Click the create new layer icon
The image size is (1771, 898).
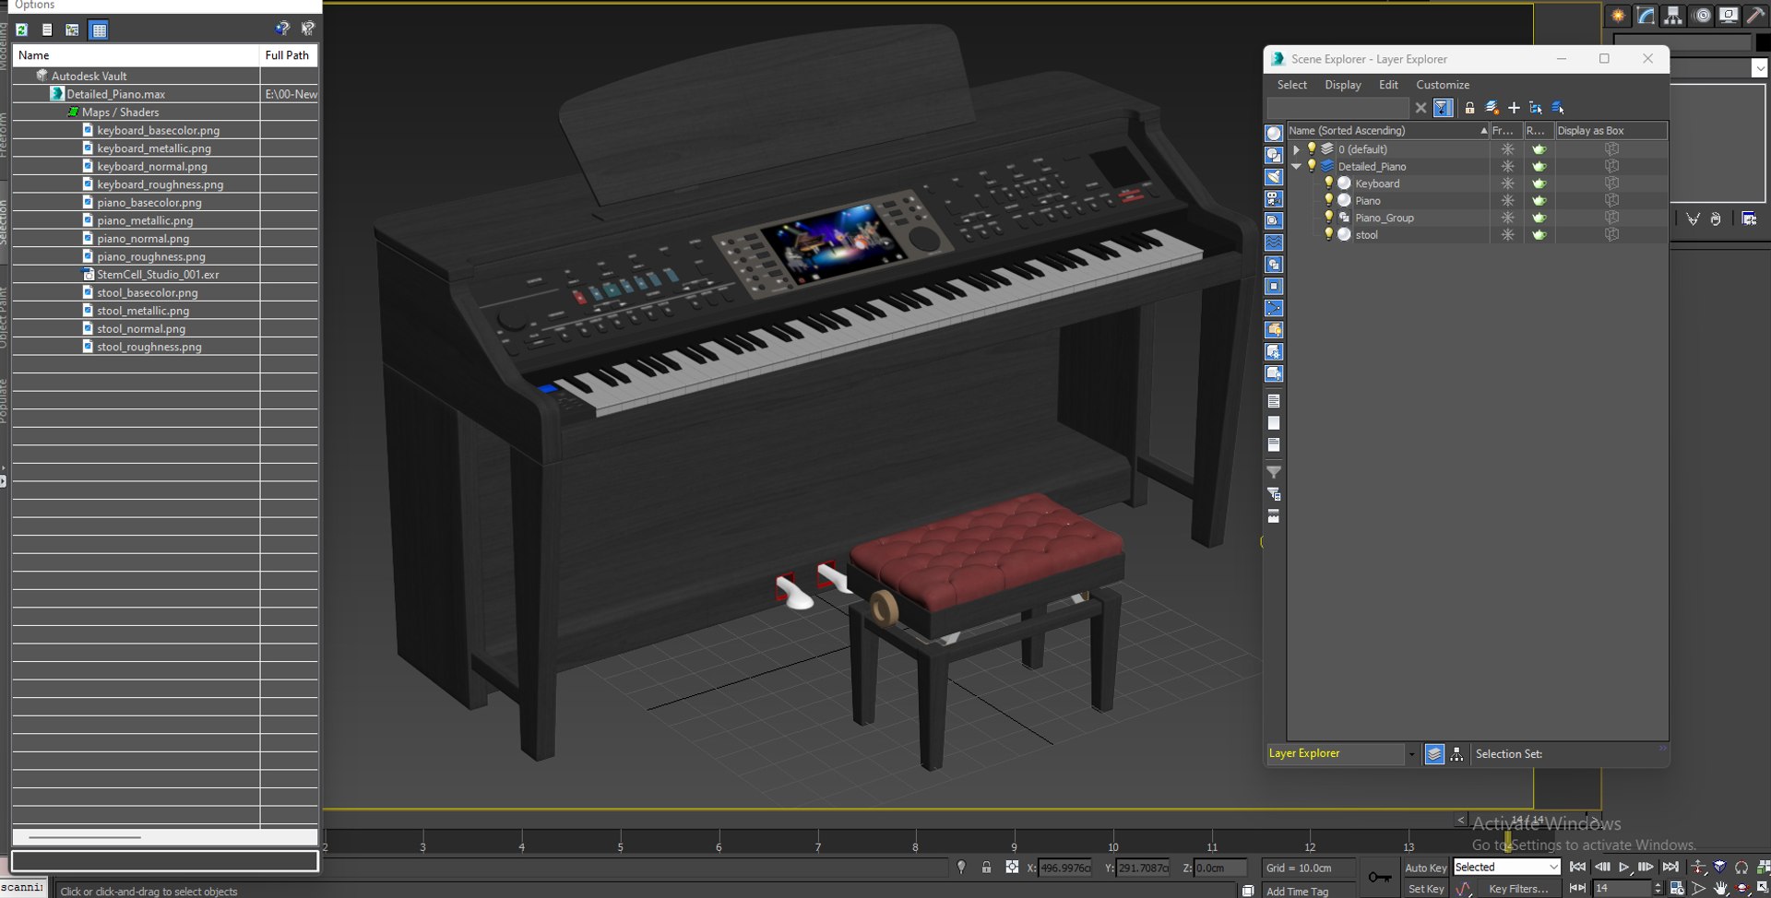[1492, 108]
